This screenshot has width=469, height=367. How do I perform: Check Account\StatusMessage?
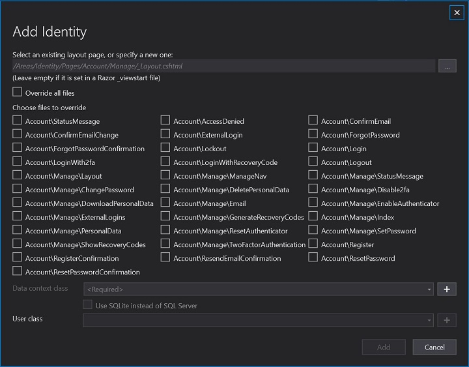click(x=18, y=120)
